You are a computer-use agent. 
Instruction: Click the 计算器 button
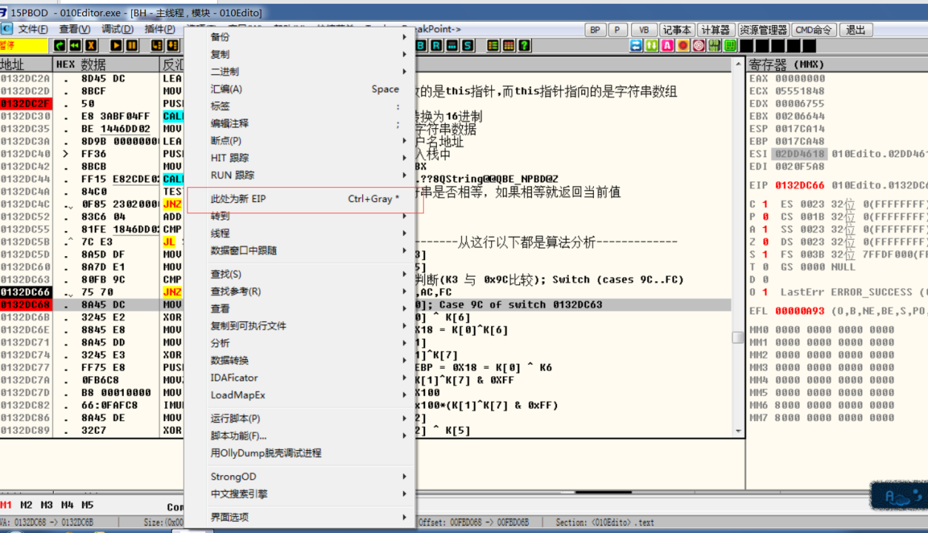[715, 30]
